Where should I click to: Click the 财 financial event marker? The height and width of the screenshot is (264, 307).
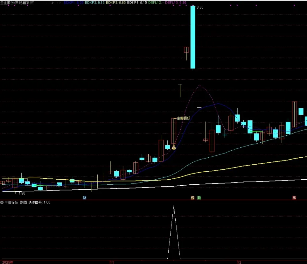(84, 198)
